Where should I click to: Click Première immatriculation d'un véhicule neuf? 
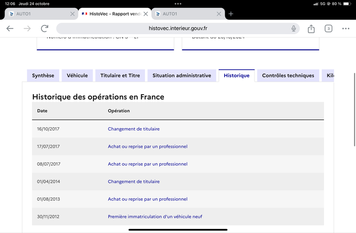coord(155,217)
